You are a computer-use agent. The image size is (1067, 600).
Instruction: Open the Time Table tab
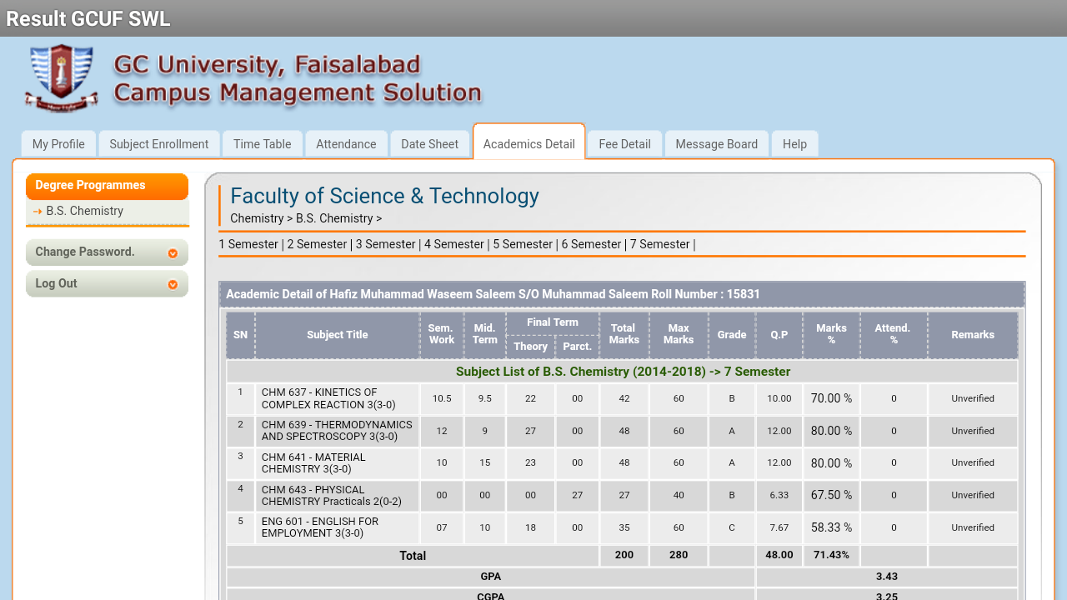pos(263,144)
